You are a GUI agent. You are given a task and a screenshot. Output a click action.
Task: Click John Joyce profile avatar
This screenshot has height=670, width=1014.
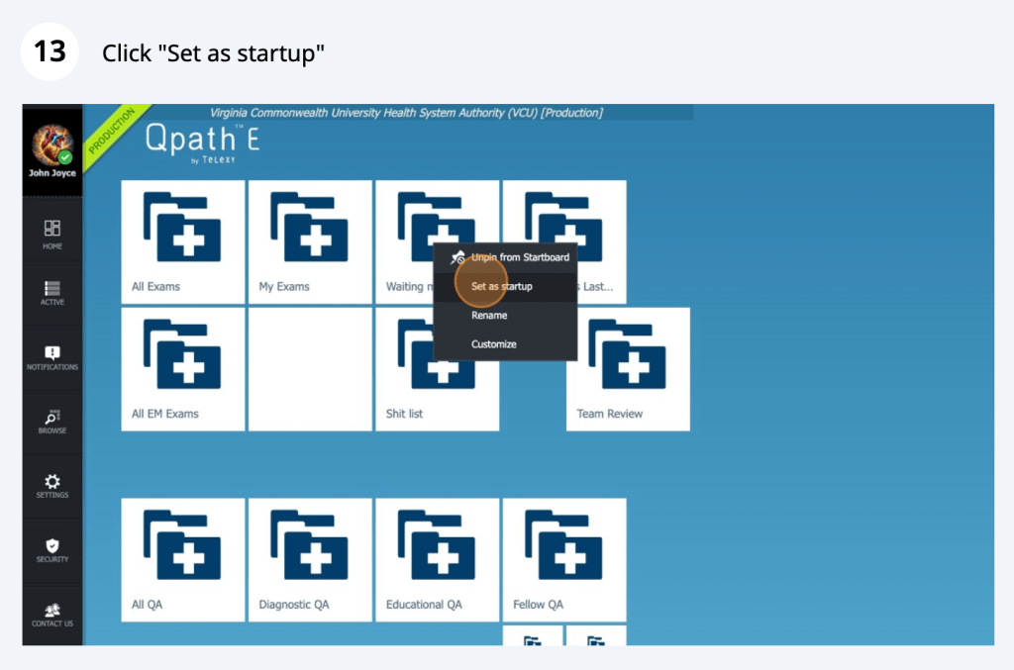[x=52, y=145]
